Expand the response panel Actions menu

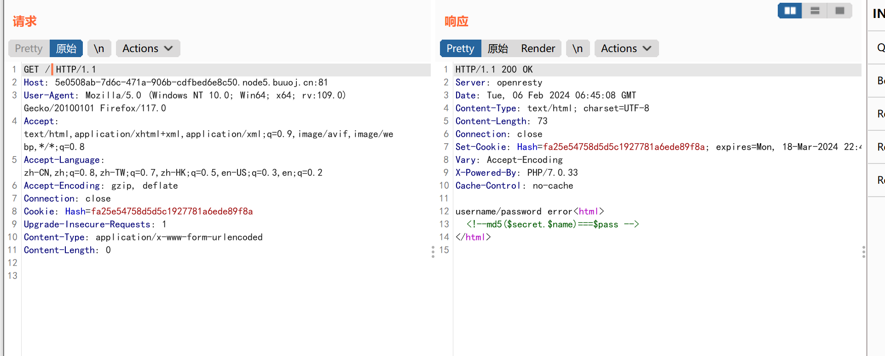coord(626,48)
